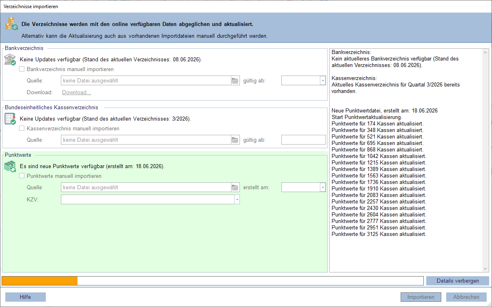Click log panel scrollbar up arrow
This screenshot has height=307, width=492.
point(486,52)
